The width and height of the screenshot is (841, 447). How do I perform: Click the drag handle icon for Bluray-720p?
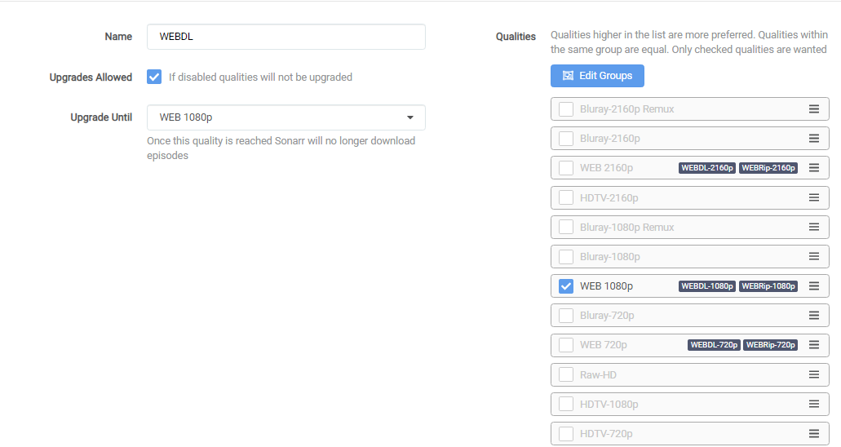813,316
